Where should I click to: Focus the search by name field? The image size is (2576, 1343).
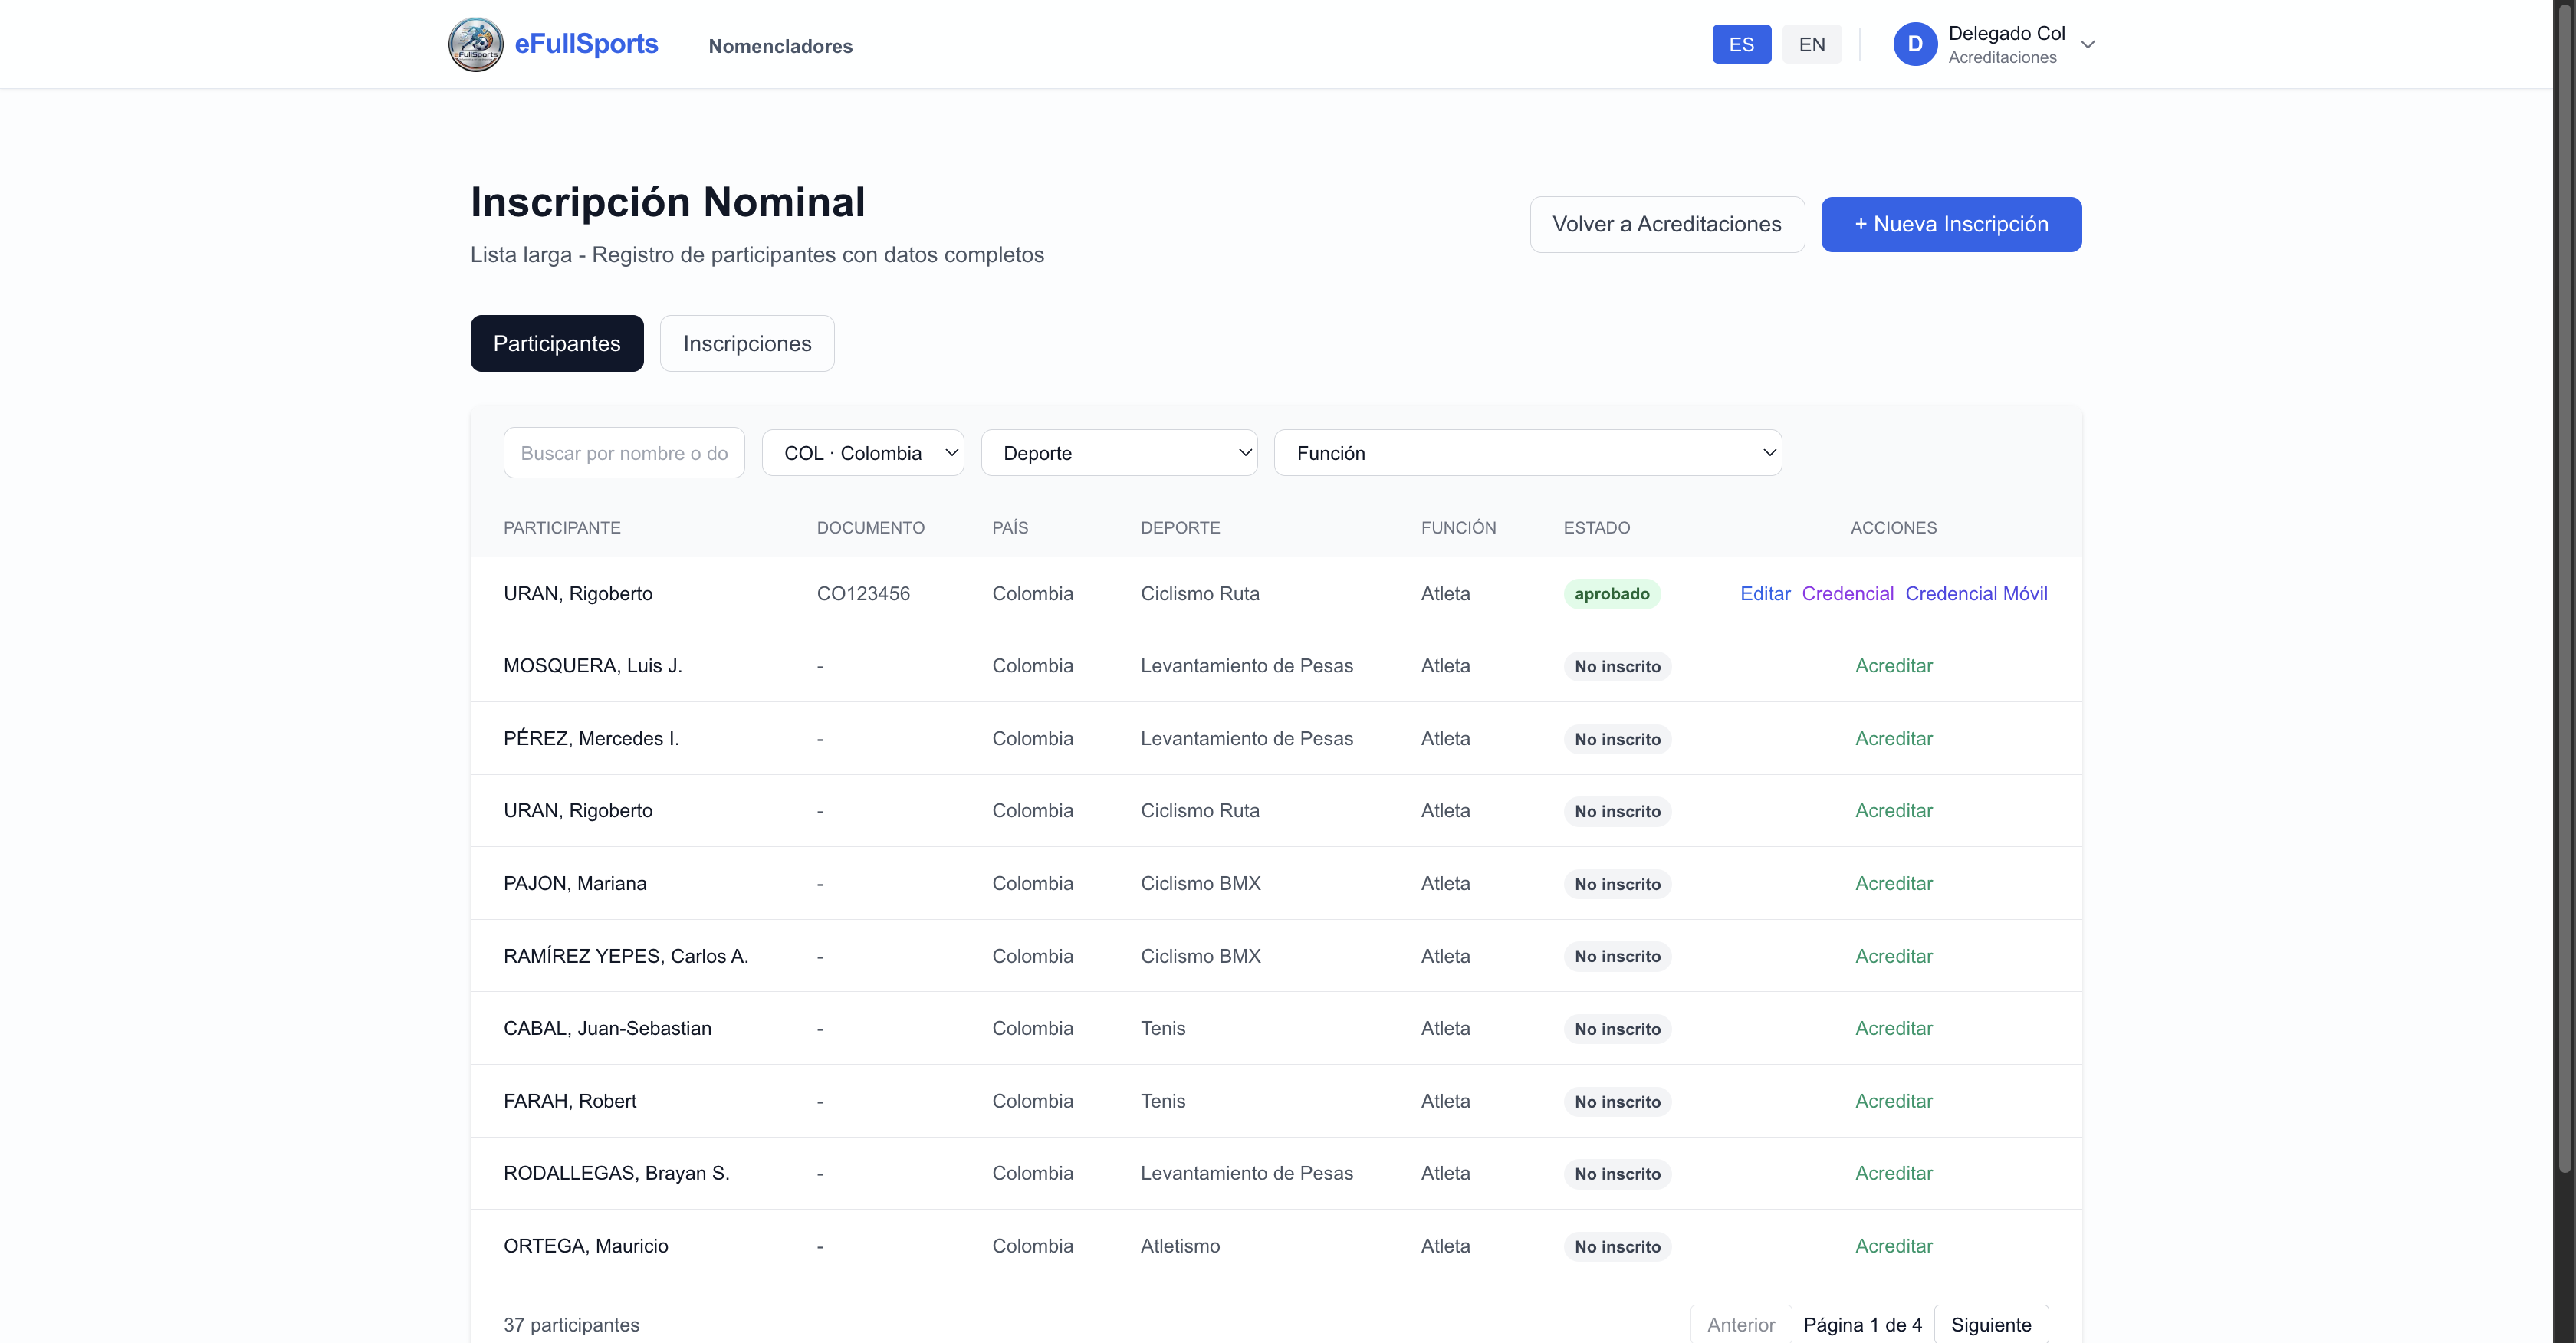click(x=623, y=453)
